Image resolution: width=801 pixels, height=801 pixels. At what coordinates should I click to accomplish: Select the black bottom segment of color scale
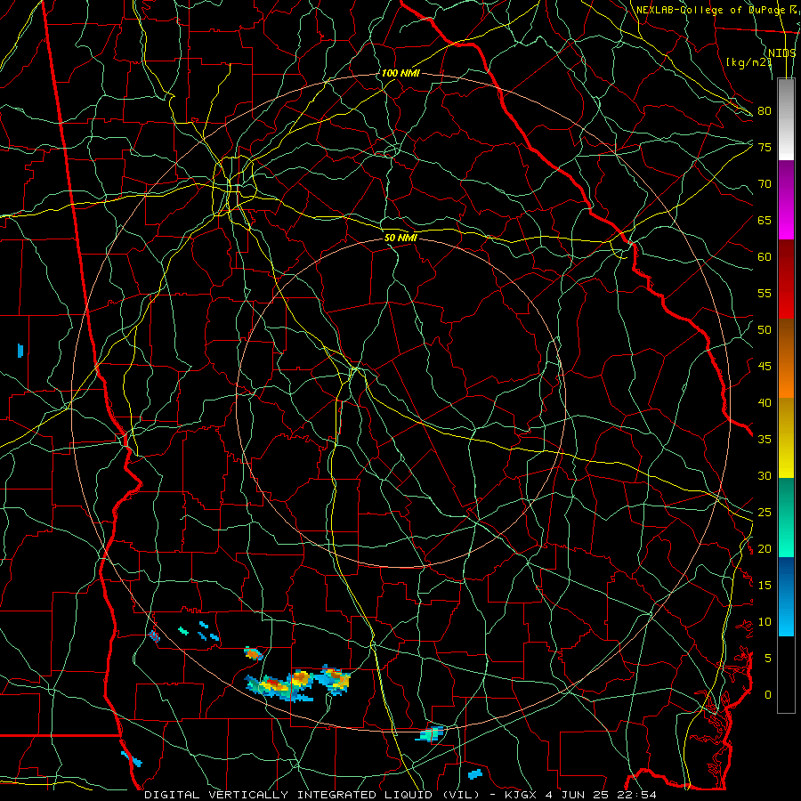(786, 675)
